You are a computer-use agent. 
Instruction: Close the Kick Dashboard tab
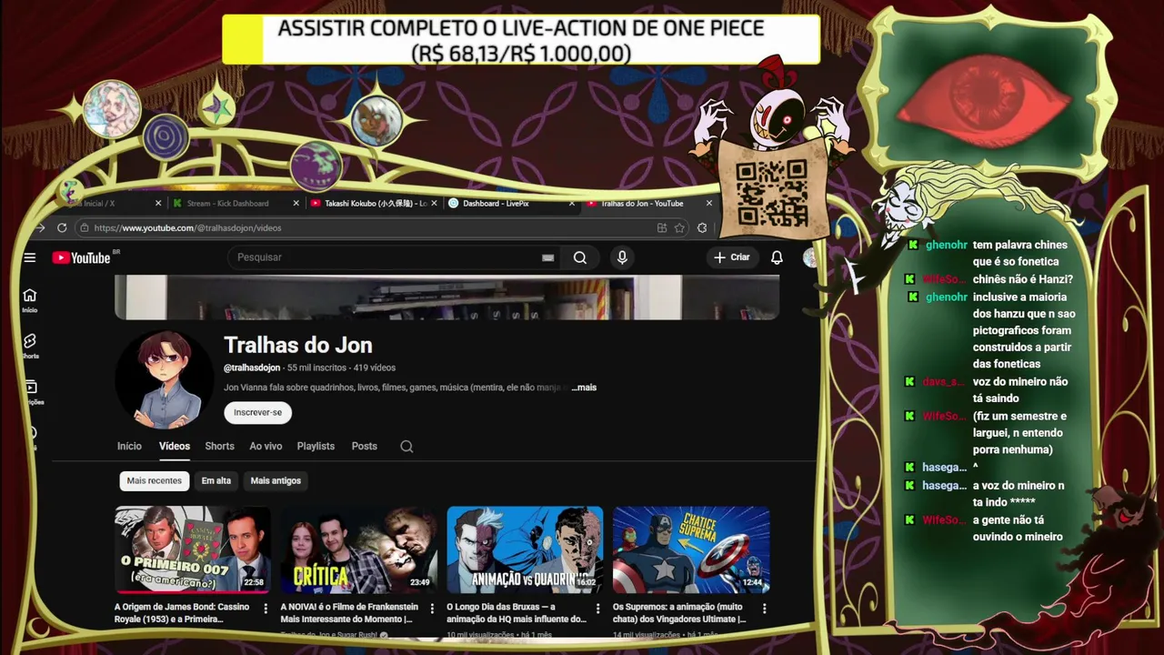tap(296, 203)
